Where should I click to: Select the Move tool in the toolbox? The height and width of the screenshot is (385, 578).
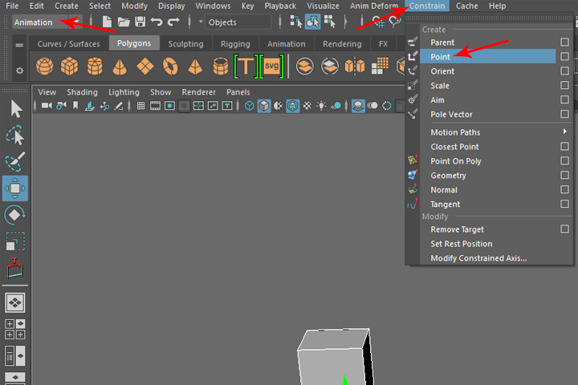coord(14,188)
